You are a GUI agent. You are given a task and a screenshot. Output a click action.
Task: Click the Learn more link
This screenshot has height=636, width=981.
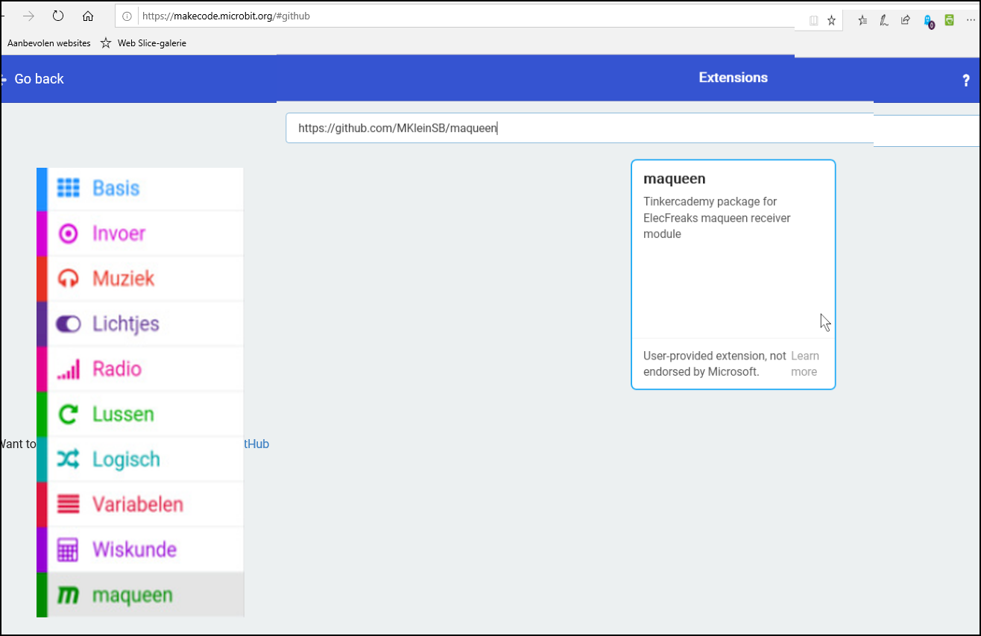point(804,364)
